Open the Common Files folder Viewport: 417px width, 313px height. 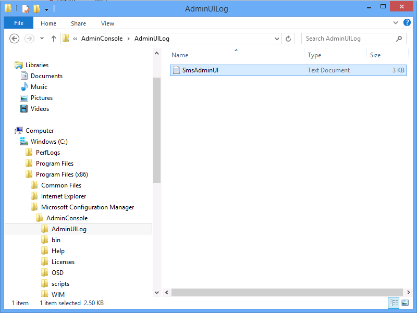click(61, 185)
